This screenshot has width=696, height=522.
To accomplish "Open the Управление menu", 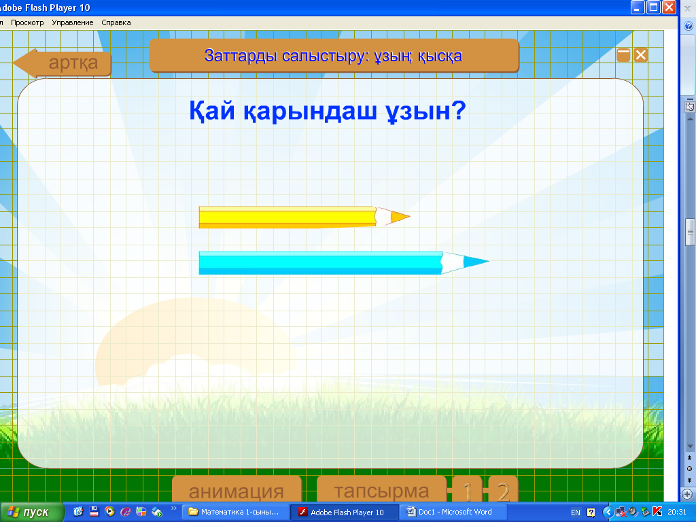I will (x=72, y=22).
